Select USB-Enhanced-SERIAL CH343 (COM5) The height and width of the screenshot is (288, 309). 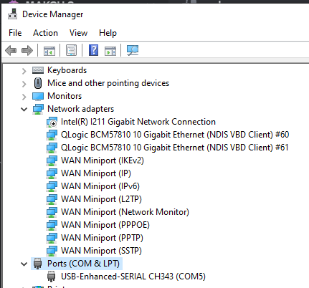coord(133,277)
